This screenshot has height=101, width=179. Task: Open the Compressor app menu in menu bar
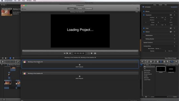click(x=8, y=1)
